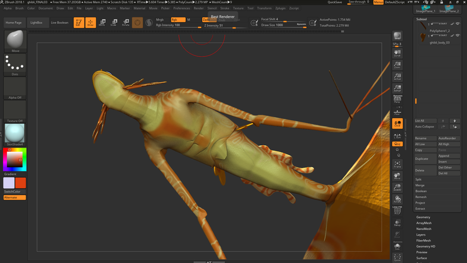Toggle Ghost transparency
This screenshot has height=263, width=467.
pos(397,234)
